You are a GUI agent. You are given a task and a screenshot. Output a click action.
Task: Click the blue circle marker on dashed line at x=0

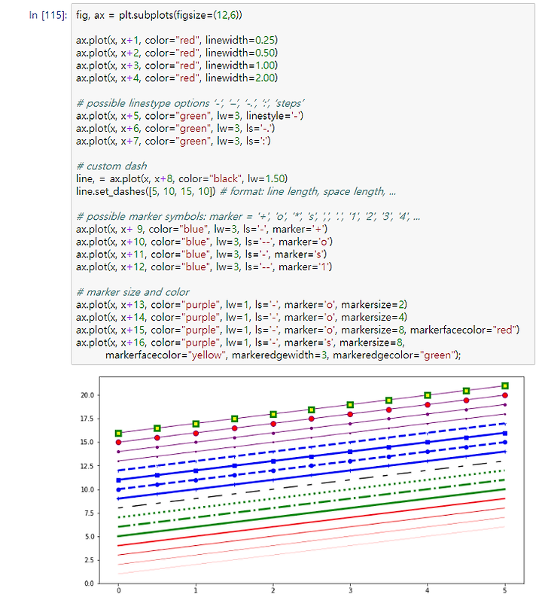[119, 490]
